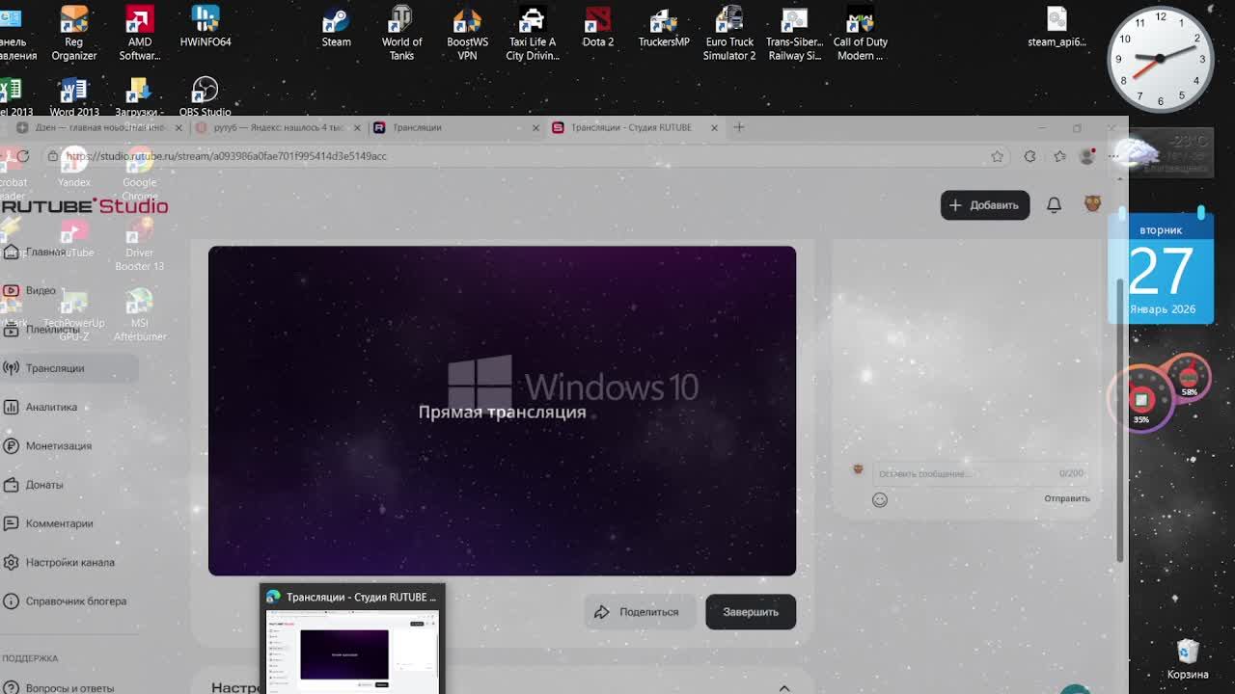Select steam_api64 file on desktop

tap(1057, 26)
